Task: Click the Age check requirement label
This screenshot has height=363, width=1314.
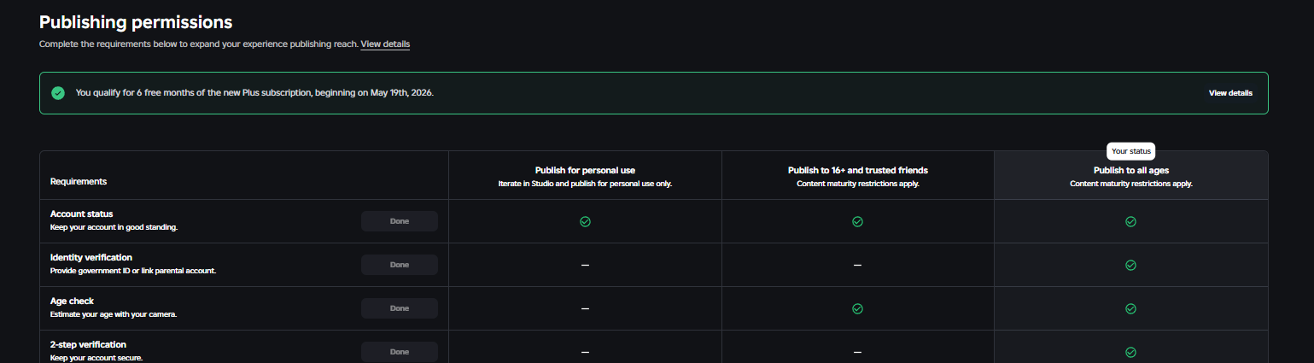Action: (72, 301)
